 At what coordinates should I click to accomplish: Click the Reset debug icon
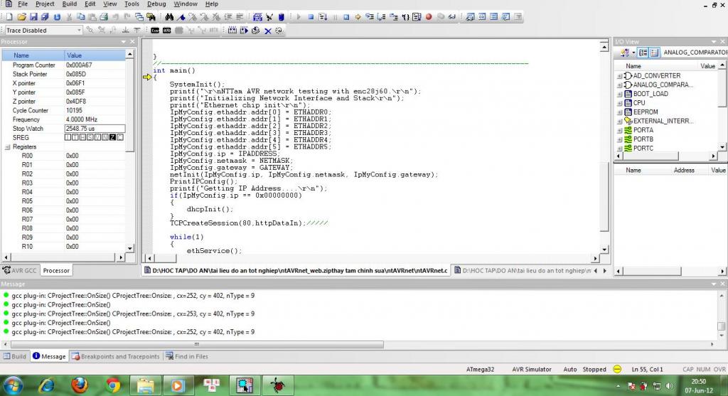point(346,17)
